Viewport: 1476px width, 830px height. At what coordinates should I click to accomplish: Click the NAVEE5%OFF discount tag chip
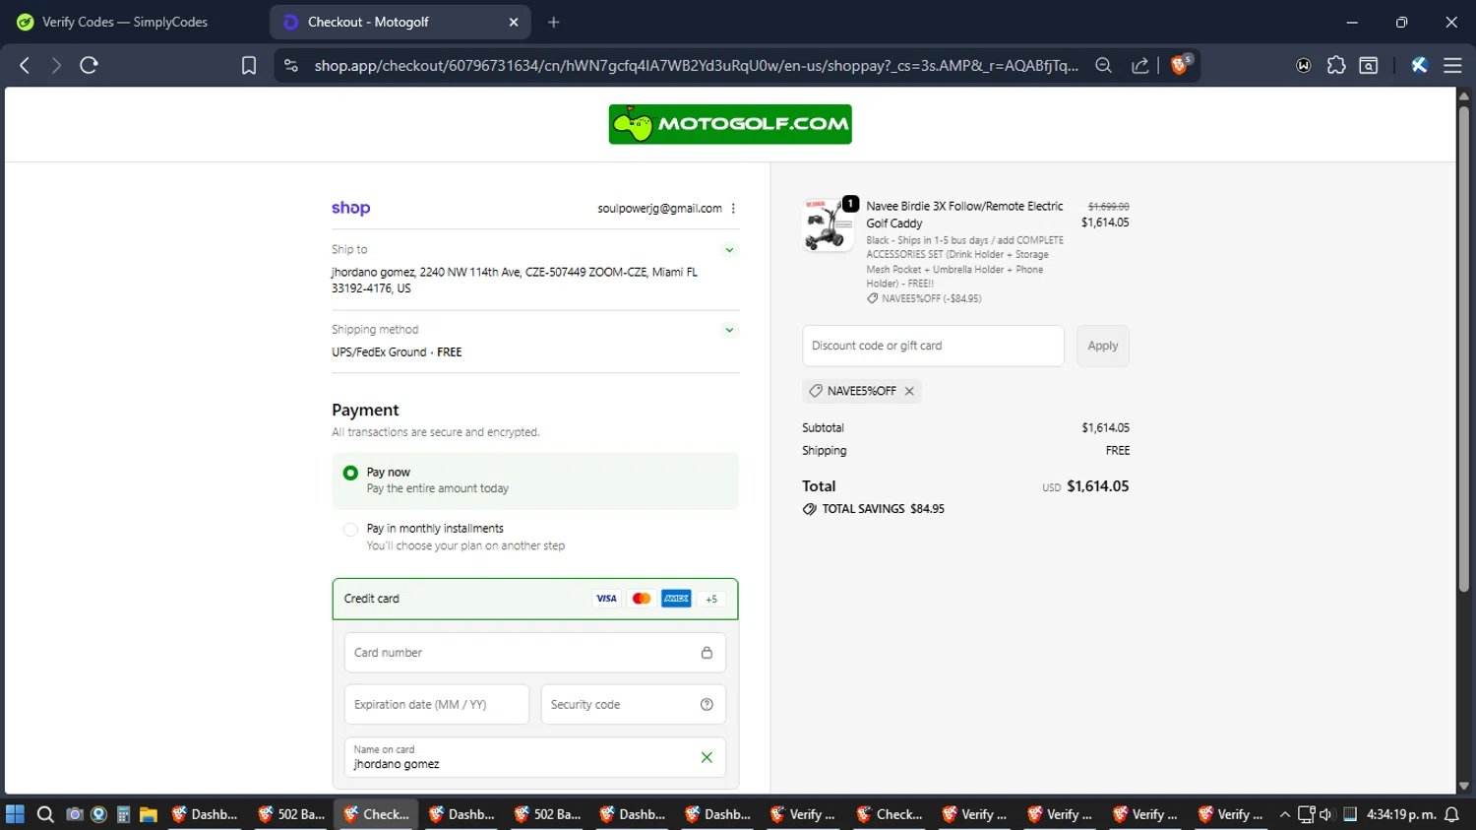(862, 391)
